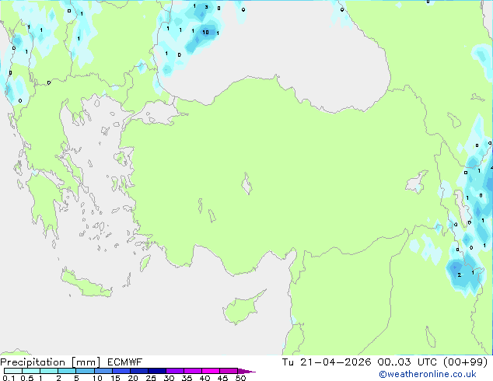The image size is (493, 381).
Task: Pick the 30–35 mm purple swatch
Action: 174,371
